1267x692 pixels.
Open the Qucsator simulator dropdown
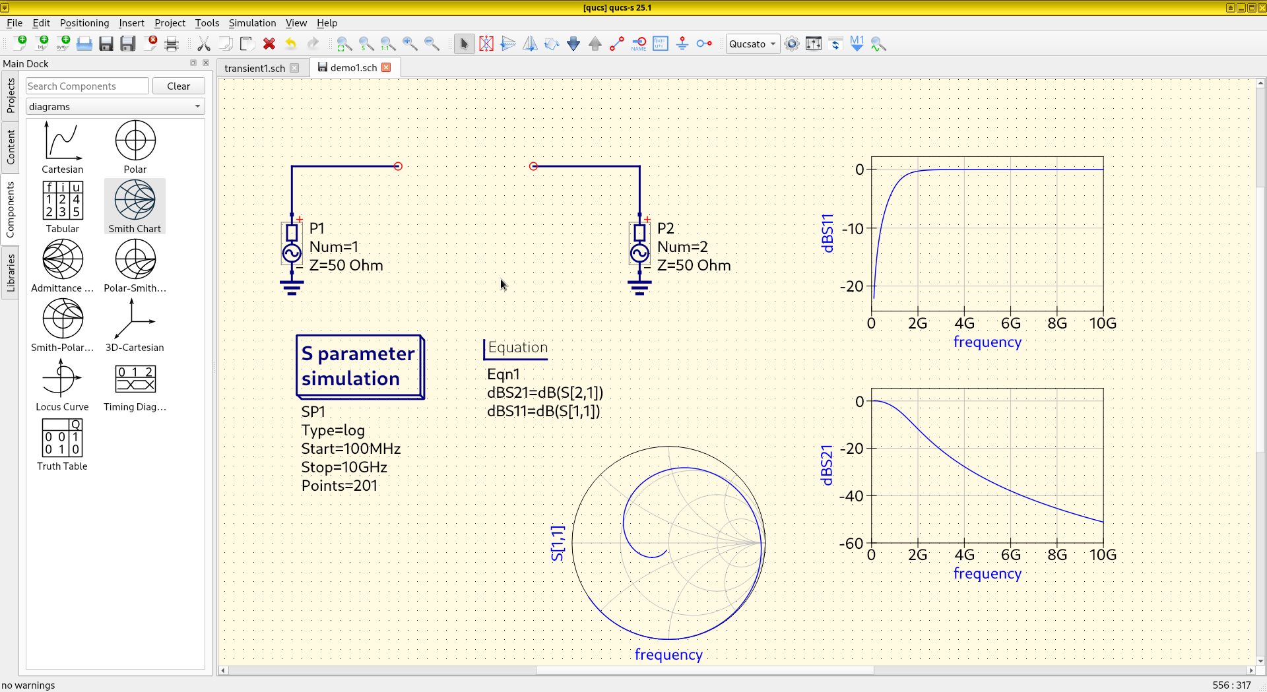coord(752,44)
